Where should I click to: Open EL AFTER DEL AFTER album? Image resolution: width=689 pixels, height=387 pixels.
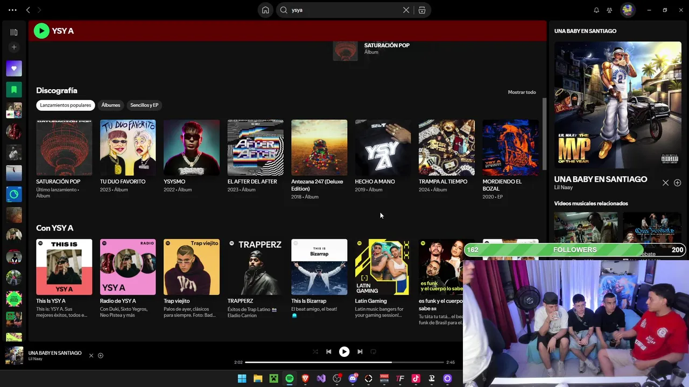pyautogui.click(x=255, y=147)
